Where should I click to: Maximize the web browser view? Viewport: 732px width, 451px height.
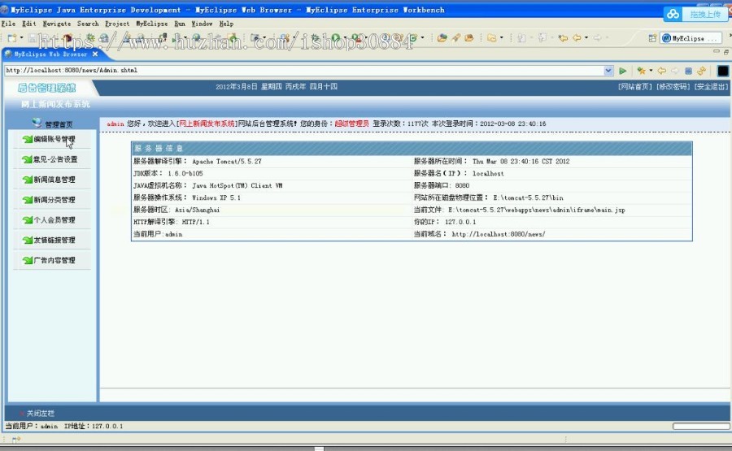point(726,52)
